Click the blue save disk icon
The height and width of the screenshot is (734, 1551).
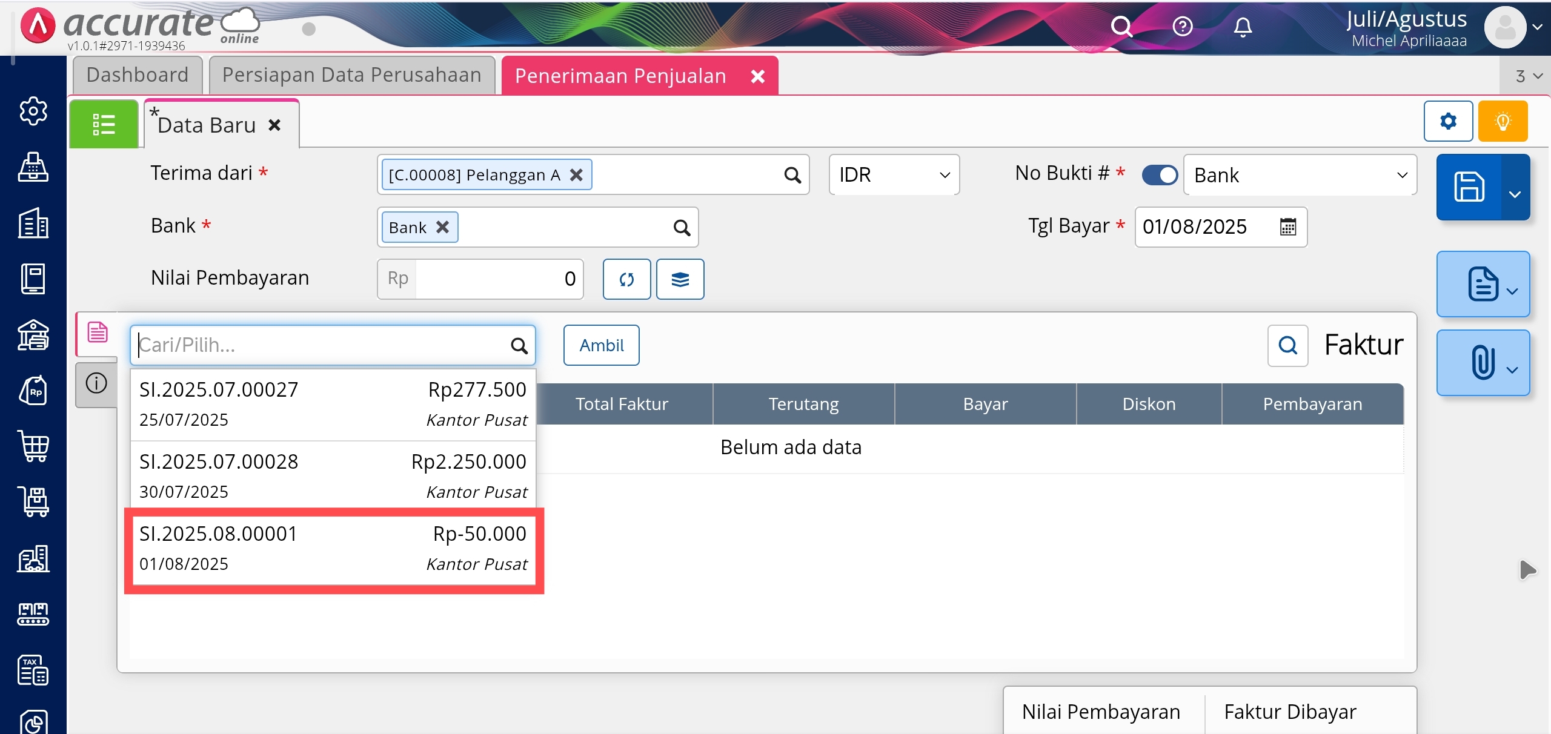click(1469, 187)
